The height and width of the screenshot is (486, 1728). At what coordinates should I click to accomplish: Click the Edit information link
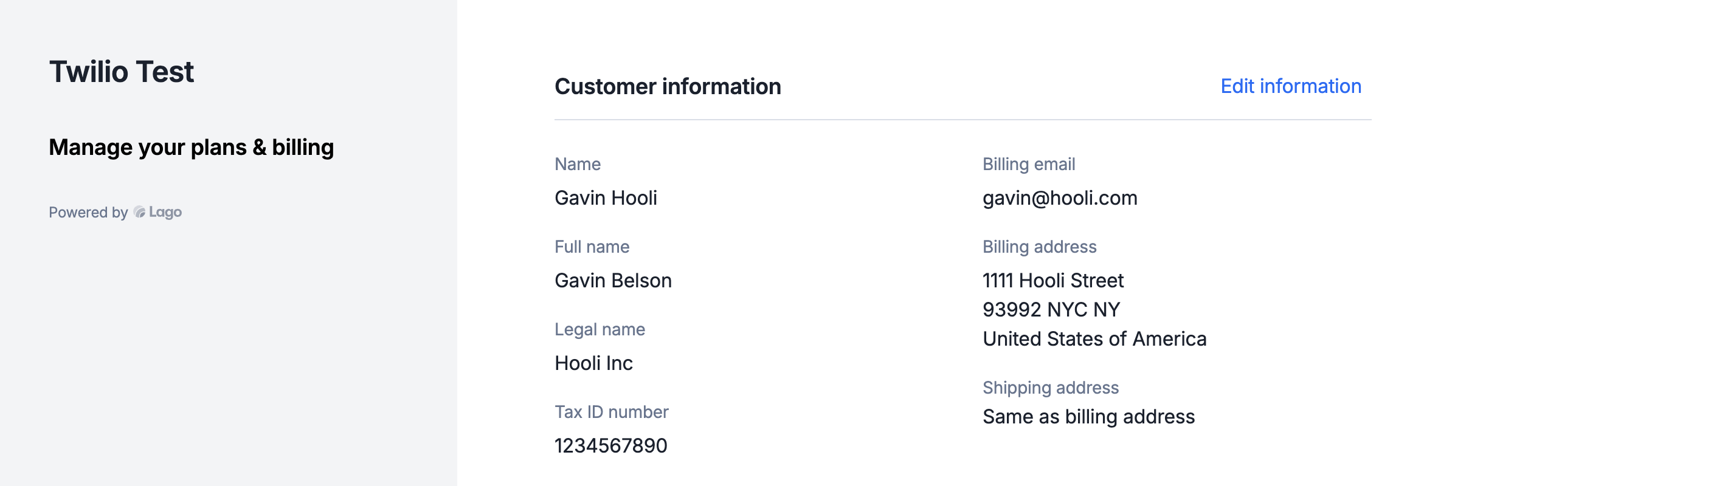(1291, 86)
